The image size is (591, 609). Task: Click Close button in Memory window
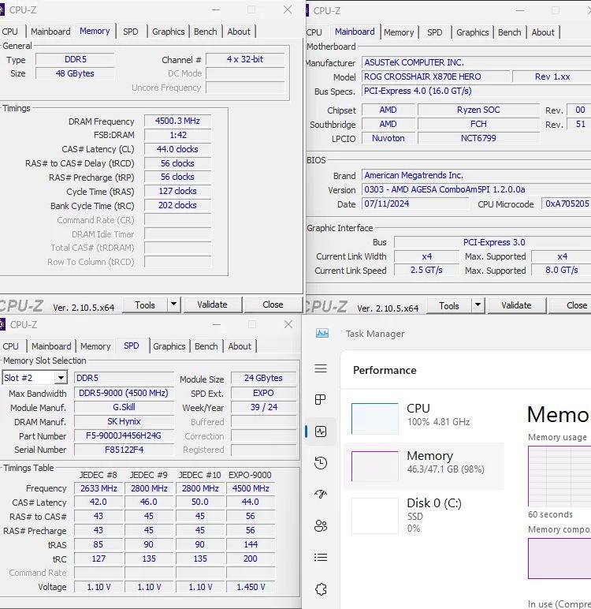[273, 304]
